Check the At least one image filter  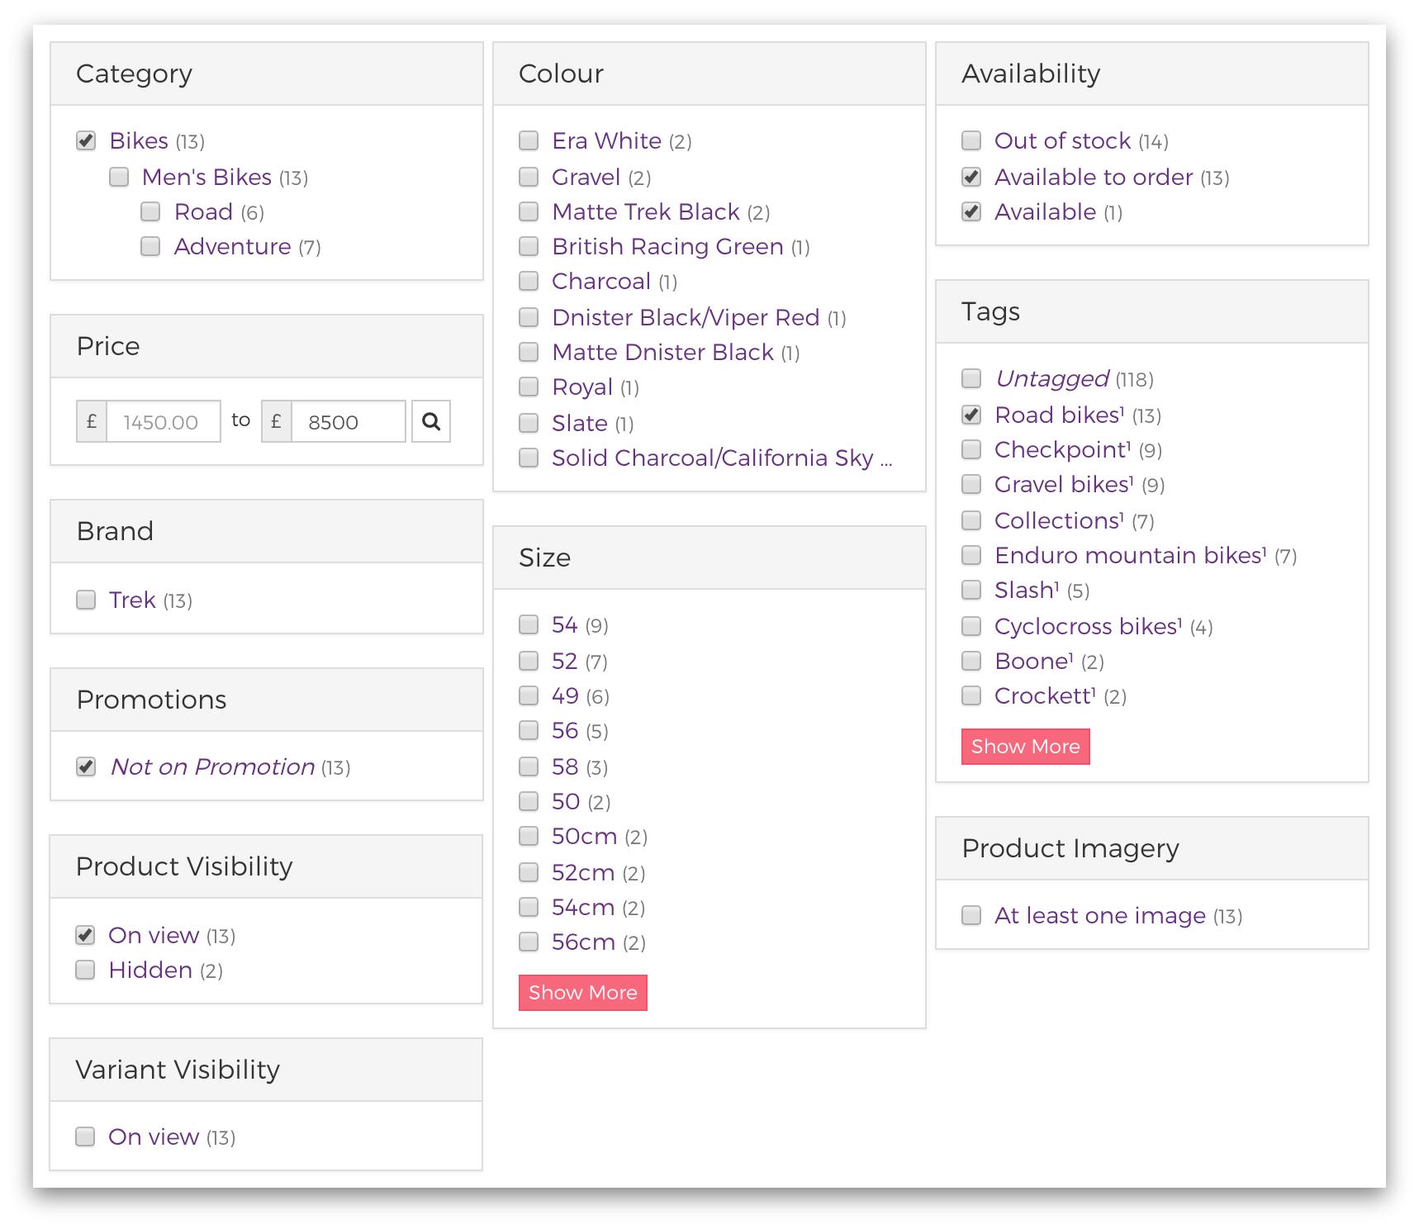(971, 915)
